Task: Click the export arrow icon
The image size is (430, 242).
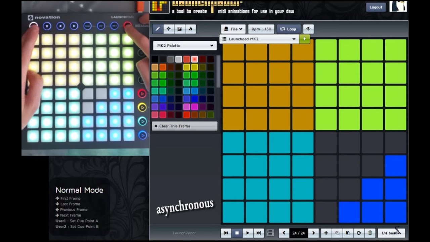Action: tap(359, 233)
